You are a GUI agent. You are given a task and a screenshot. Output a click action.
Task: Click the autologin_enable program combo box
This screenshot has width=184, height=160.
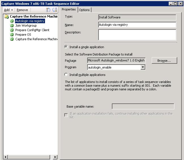click(116, 67)
